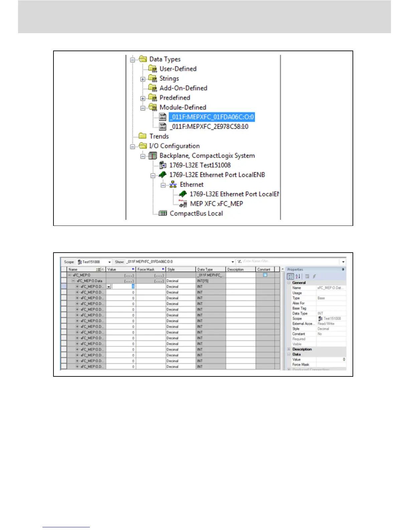The height and width of the screenshot is (530, 409).
Task: Click the pin icon of Properties pane
Action: [343, 269]
